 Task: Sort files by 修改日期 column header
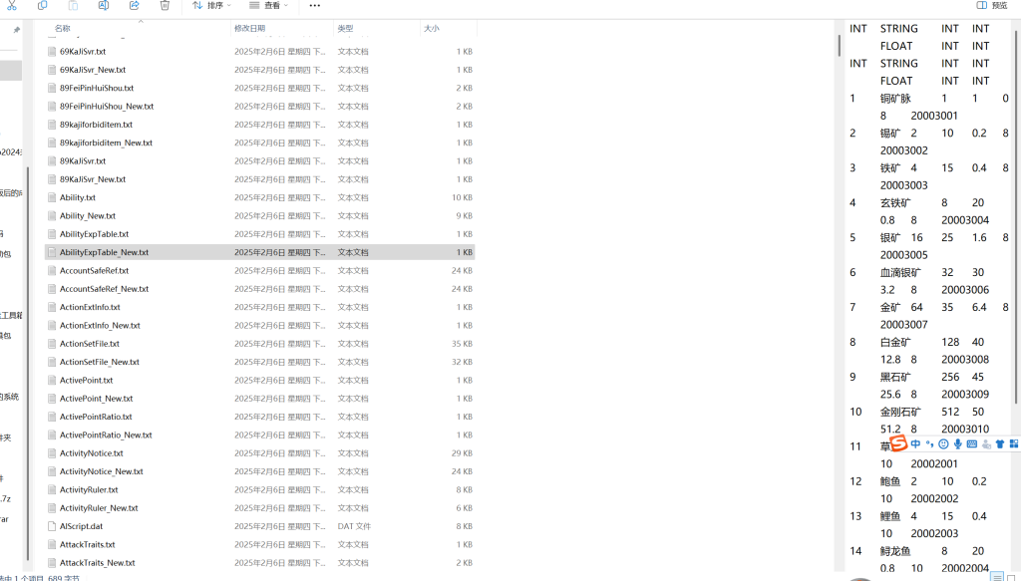coord(249,28)
